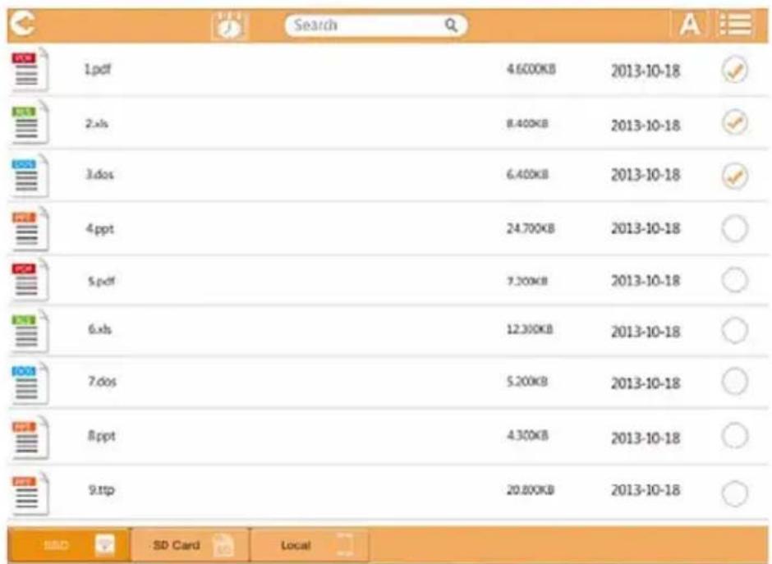This screenshot has height=564, width=772.
Task: Click the PPT icon of 4.ppt
Action: (x=30, y=229)
